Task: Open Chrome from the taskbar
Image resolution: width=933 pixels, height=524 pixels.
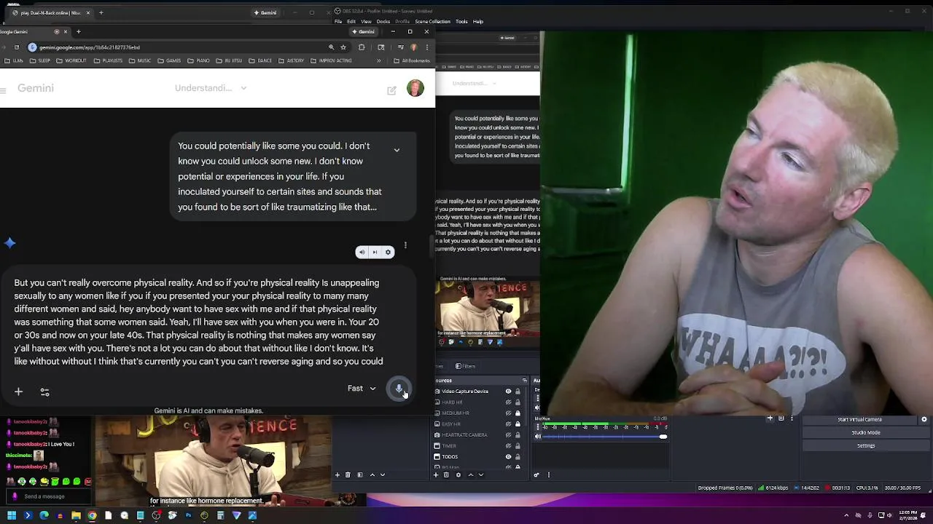Action: click(92, 515)
